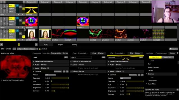Open prueba8 clip settings gear menu
This screenshot has height=100, width=179.
pyautogui.click(x=141, y=57)
